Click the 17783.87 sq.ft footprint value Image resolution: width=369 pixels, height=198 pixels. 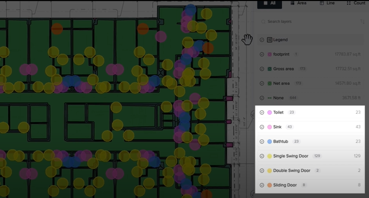347,54
